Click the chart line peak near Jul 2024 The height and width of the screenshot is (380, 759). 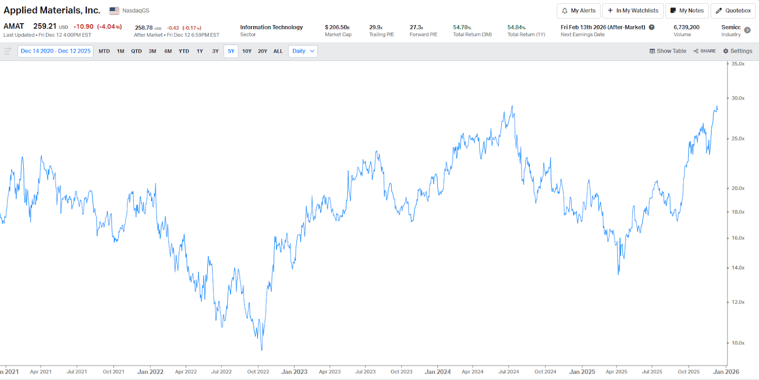click(512, 106)
